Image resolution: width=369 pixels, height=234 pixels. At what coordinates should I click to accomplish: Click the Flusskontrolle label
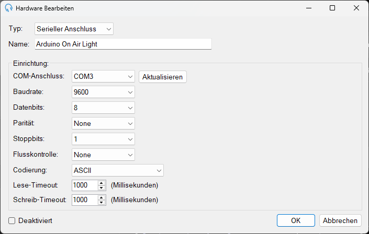36,154
